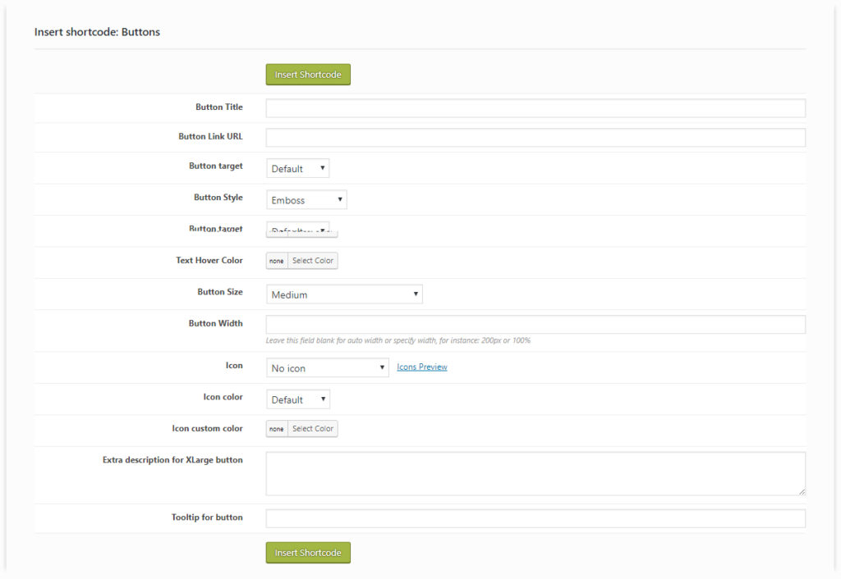
Task: Open the Button Style Emboss dropdown
Action: (x=306, y=200)
